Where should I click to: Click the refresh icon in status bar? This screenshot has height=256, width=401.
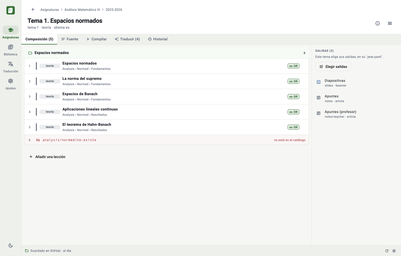coord(387,251)
